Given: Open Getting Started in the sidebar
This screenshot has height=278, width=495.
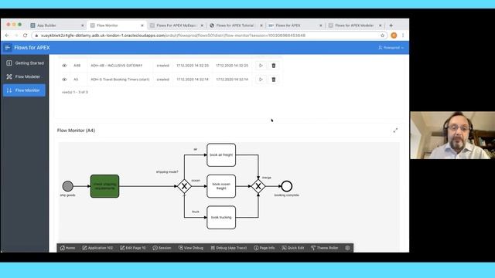Looking at the screenshot, I should [25, 63].
